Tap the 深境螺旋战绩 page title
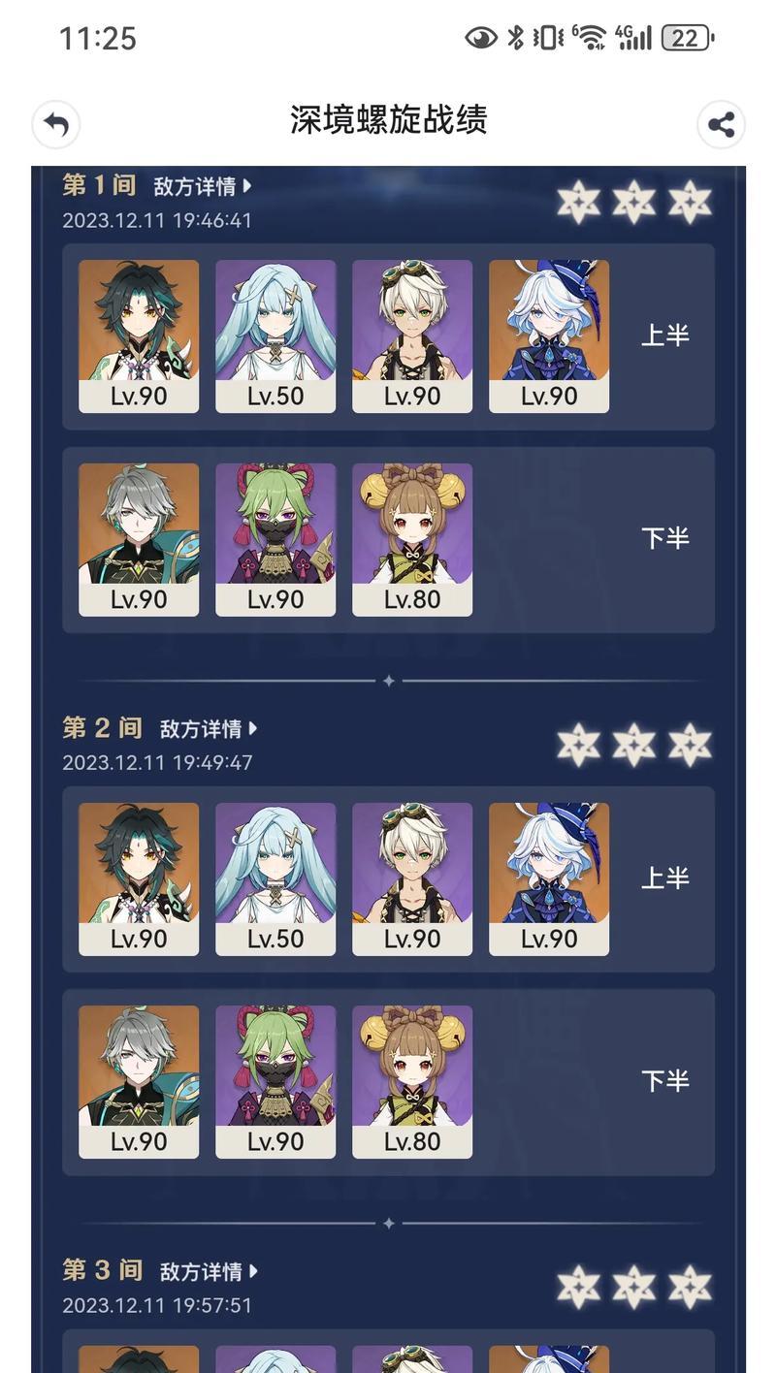 (388, 120)
